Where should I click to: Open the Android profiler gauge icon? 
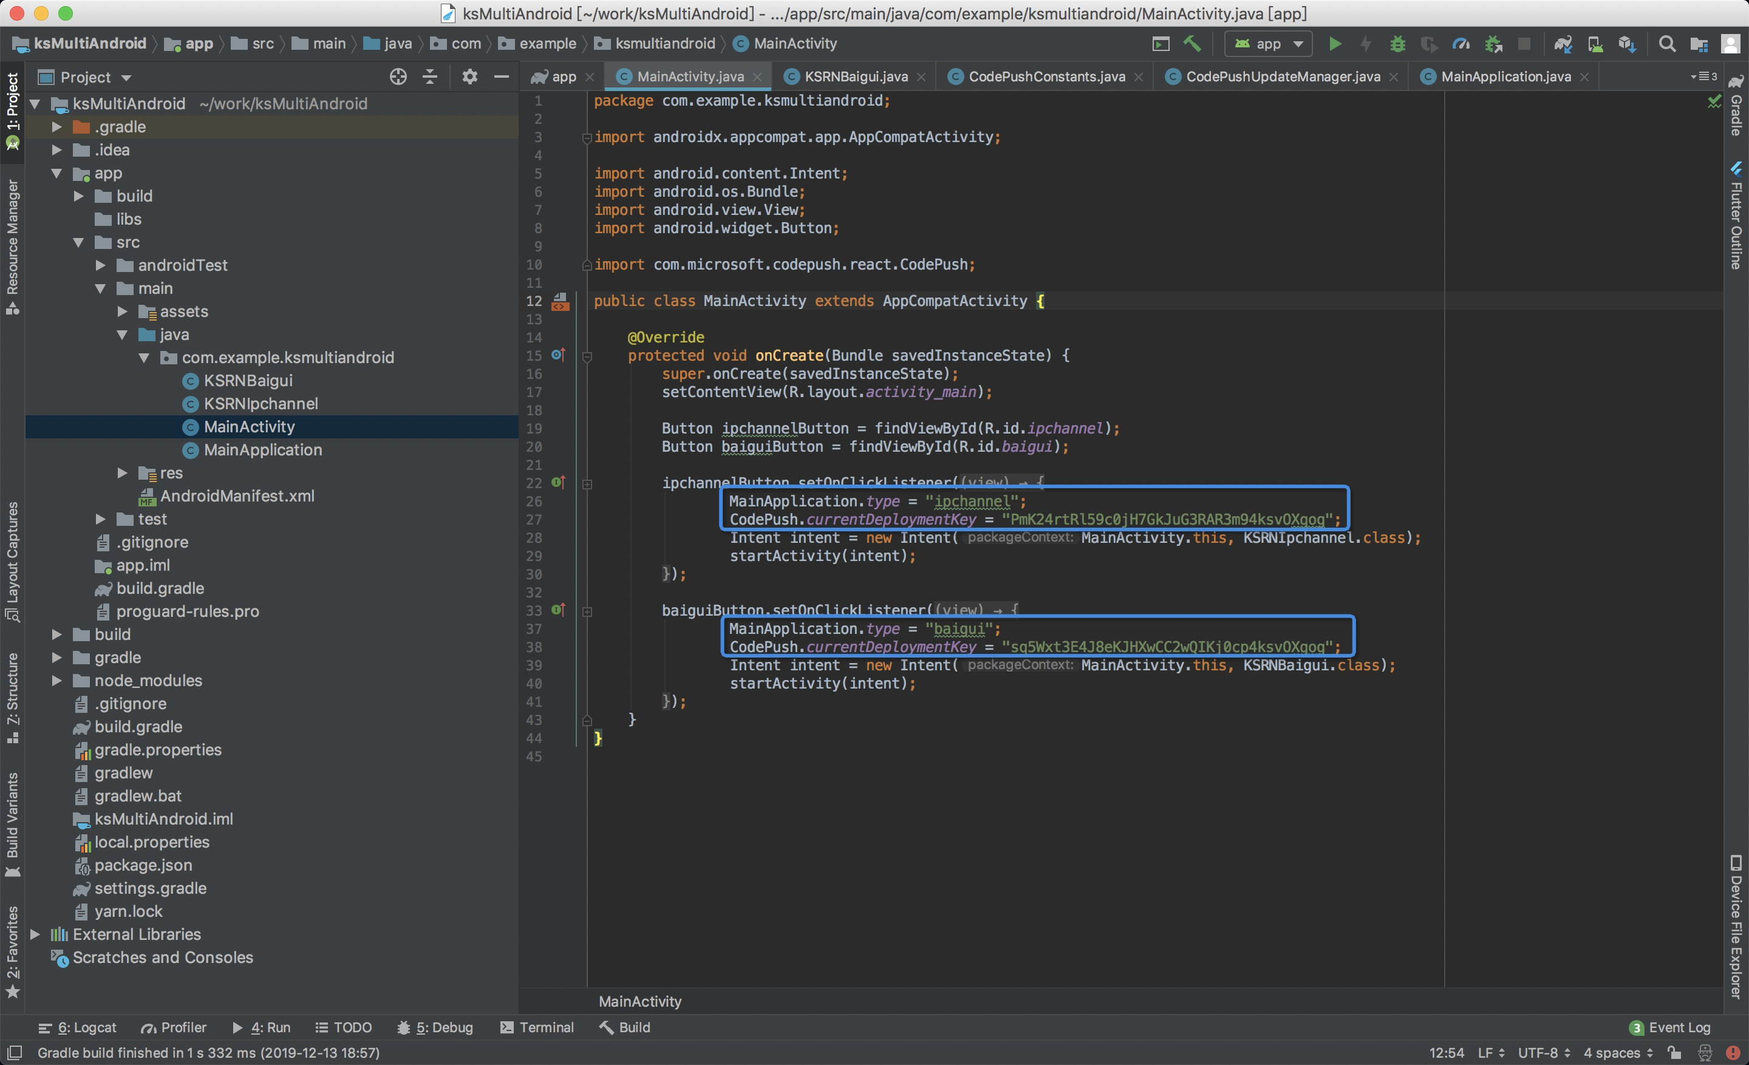(x=1461, y=44)
